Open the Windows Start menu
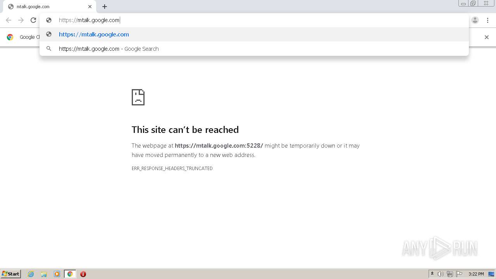The width and height of the screenshot is (496, 279). (11, 274)
